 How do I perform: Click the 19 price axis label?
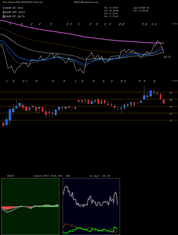coord(171,107)
